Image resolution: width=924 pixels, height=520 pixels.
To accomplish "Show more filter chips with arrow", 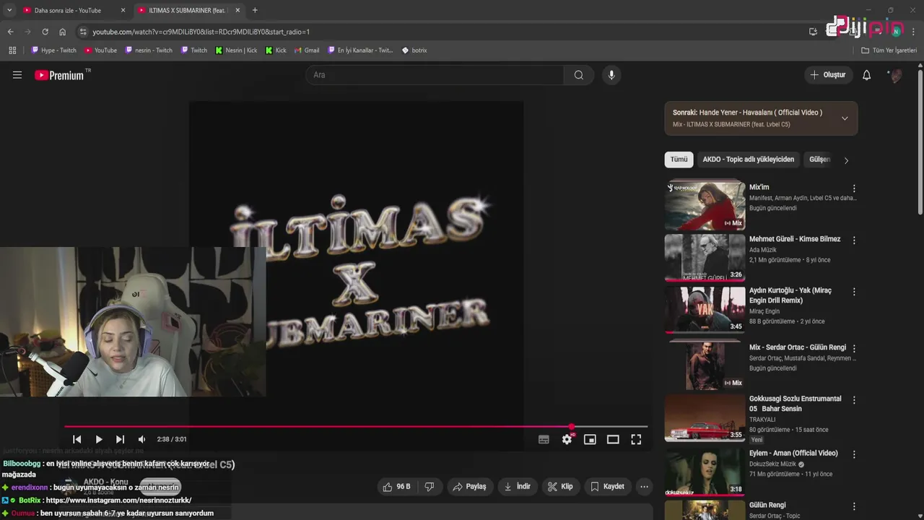I will click(x=847, y=160).
